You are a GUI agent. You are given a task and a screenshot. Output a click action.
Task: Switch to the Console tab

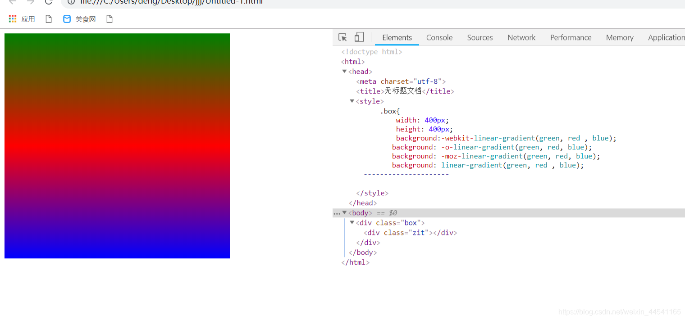(439, 37)
